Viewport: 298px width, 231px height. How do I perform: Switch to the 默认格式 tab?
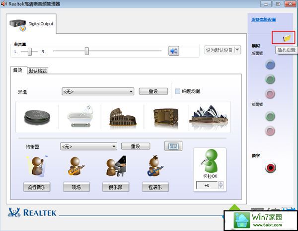click(37, 71)
